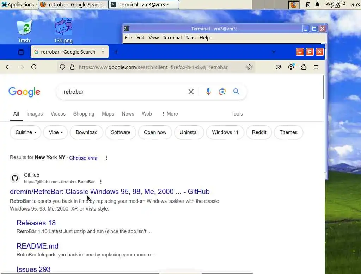Click the Firefox page vertical scrollbar
This screenshot has height=274, width=361.
323,87
